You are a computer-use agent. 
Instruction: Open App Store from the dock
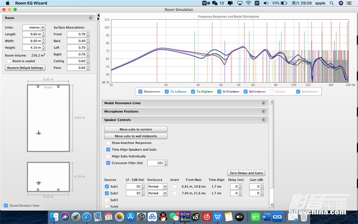pyautogui.click(x=130, y=217)
